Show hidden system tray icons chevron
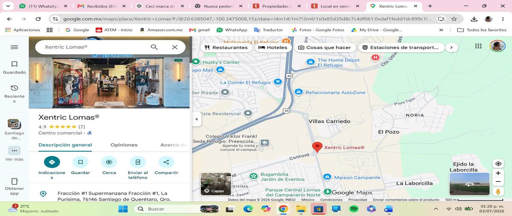Image resolution: width=512 pixels, height=216 pixels. pyautogui.click(x=436, y=209)
